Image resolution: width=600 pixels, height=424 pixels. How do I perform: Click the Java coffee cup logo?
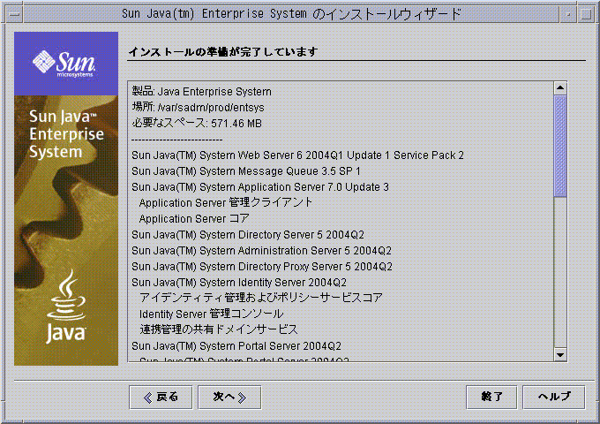66,306
